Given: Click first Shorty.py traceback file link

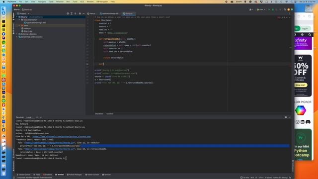Looking at the screenshot, I should (x=49, y=143).
